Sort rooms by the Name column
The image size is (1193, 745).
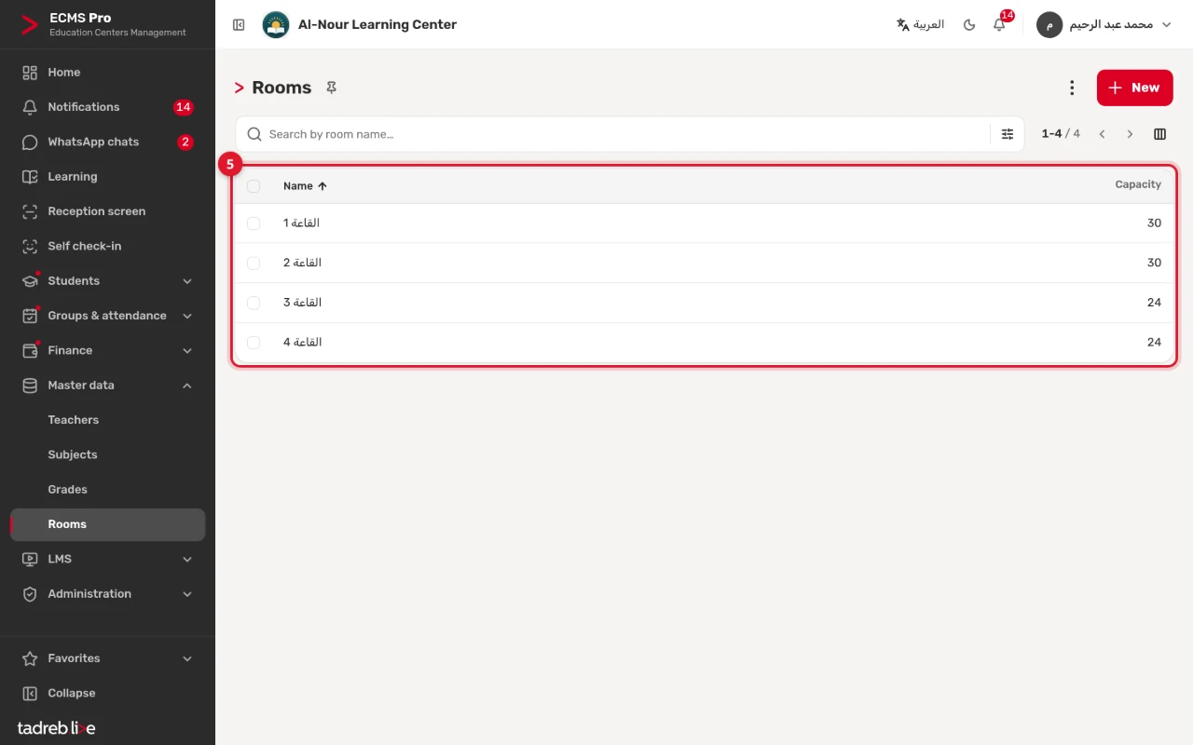[305, 186]
